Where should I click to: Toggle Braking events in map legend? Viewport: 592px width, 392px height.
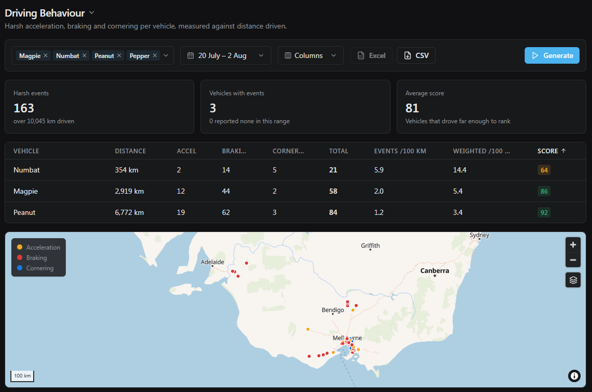coord(32,257)
